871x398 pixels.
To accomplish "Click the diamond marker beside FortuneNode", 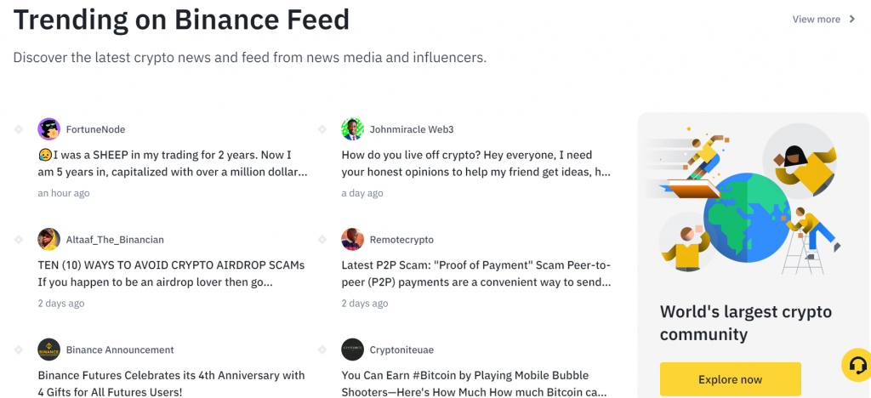I will (19, 129).
